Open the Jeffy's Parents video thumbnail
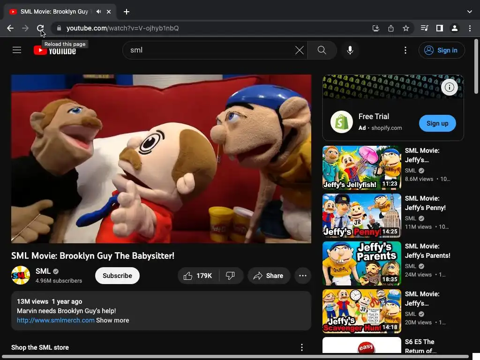 coord(362,263)
